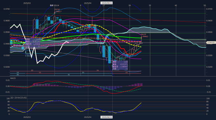Click 80 on the left stochastics axis
The width and height of the screenshot is (216, 120).
coord(9,102)
